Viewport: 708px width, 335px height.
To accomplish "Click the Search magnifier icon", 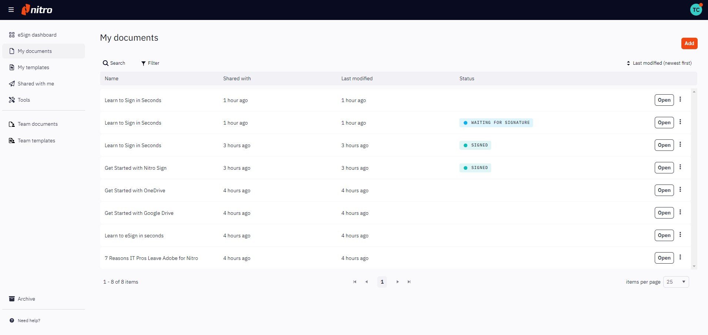I will (105, 63).
